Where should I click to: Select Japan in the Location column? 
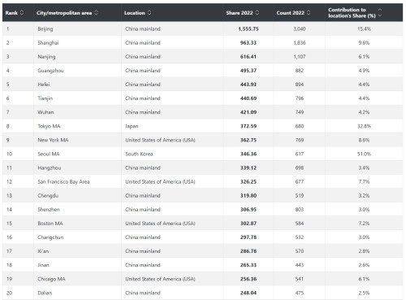(132, 126)
